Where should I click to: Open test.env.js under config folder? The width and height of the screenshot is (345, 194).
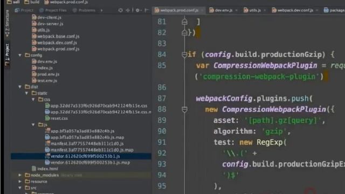click(x=47, y=80)
